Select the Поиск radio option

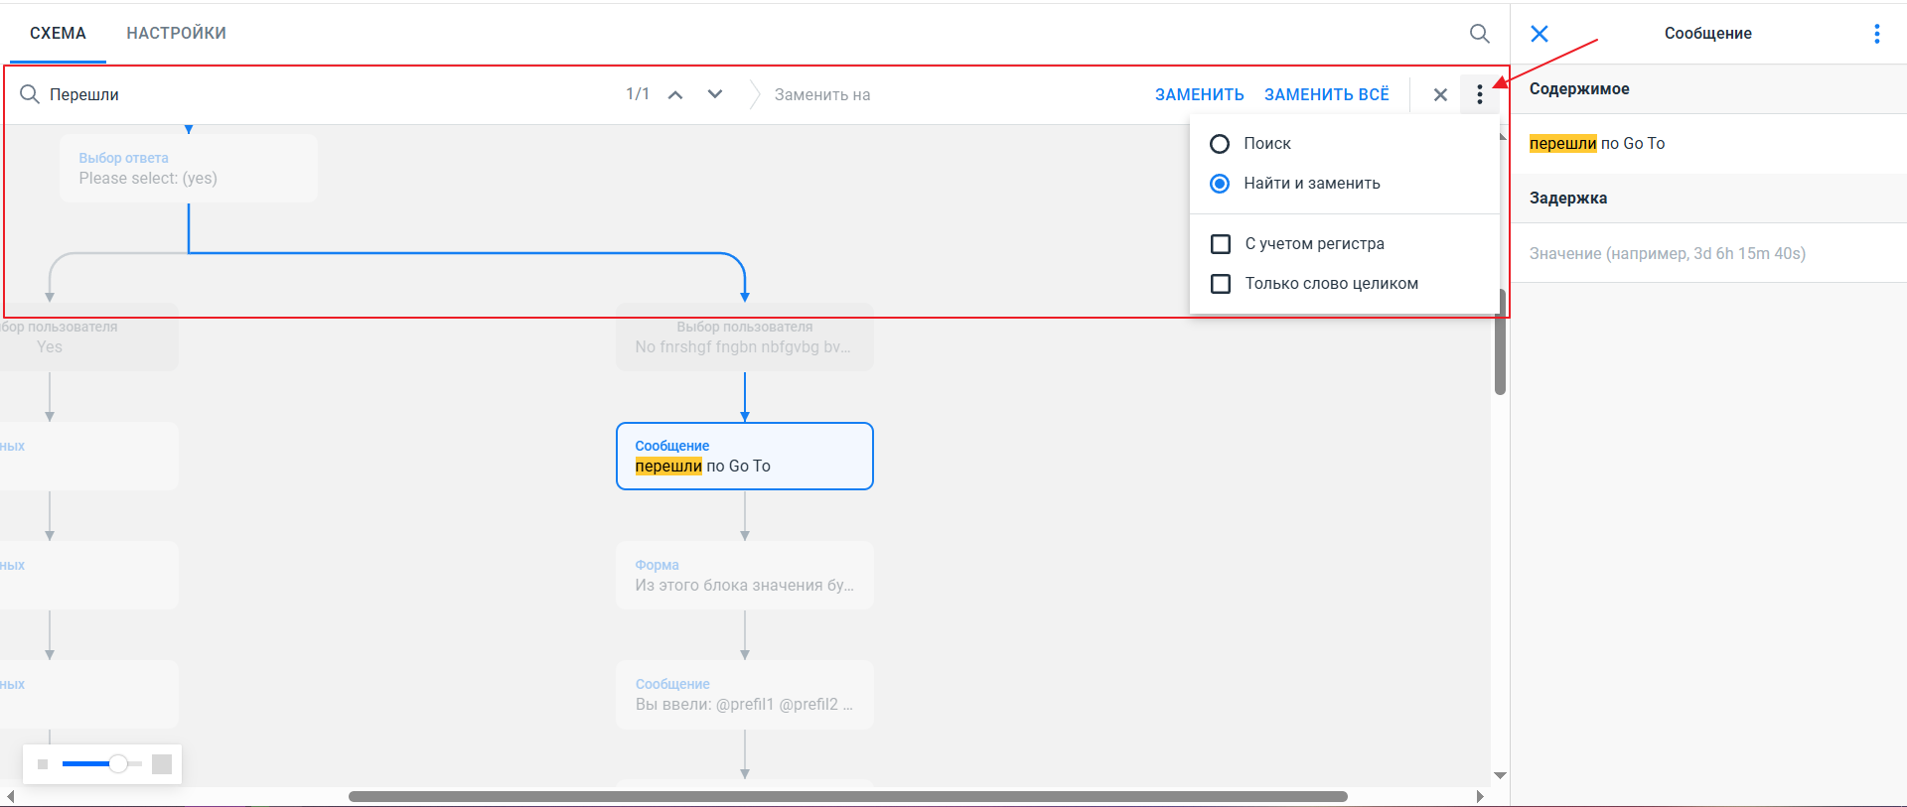1220,144
